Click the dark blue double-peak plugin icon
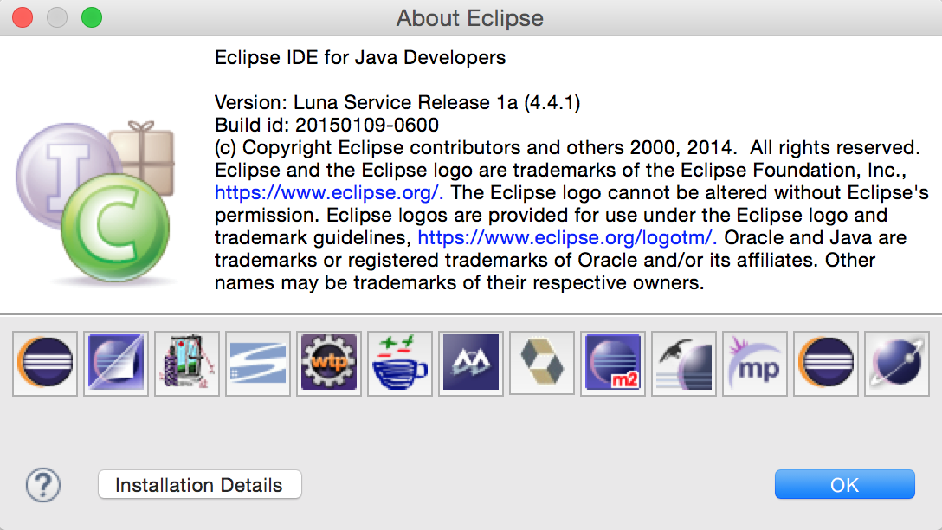Viewport: 942px width, 530px height. (x=471, y=364)
